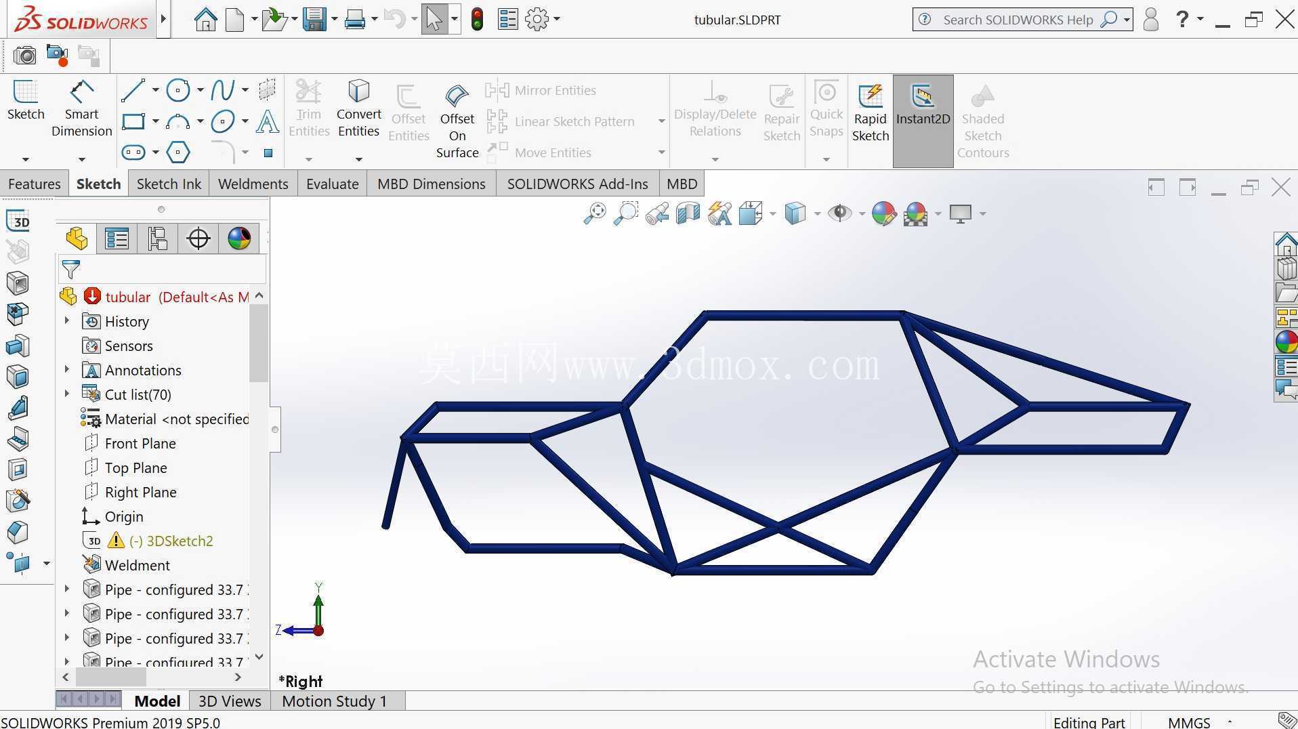
Task: Open the Appearances color ball in right task pane
Action: [x=1286, y=341]
